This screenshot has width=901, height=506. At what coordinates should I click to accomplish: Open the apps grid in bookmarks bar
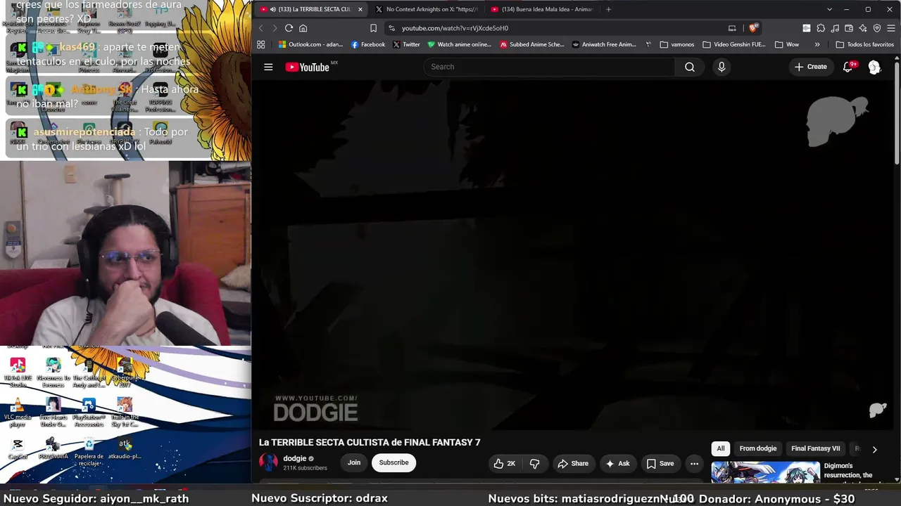click(x=261, y=44)
